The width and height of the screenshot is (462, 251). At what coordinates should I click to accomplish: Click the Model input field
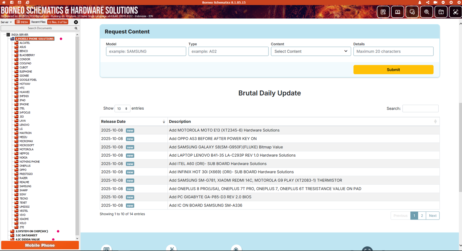point(146,51)
